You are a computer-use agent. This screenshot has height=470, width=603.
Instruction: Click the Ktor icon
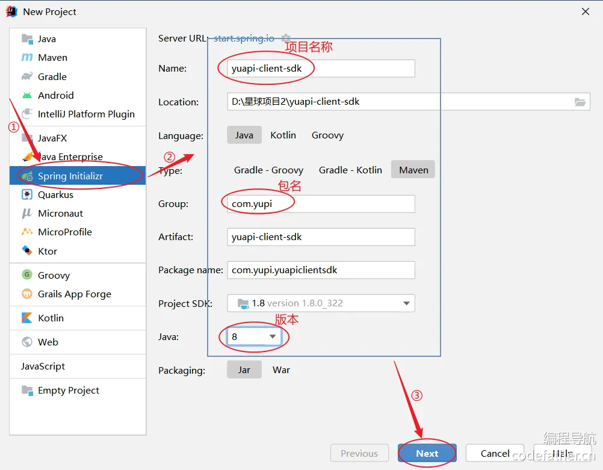click(27, 251)
